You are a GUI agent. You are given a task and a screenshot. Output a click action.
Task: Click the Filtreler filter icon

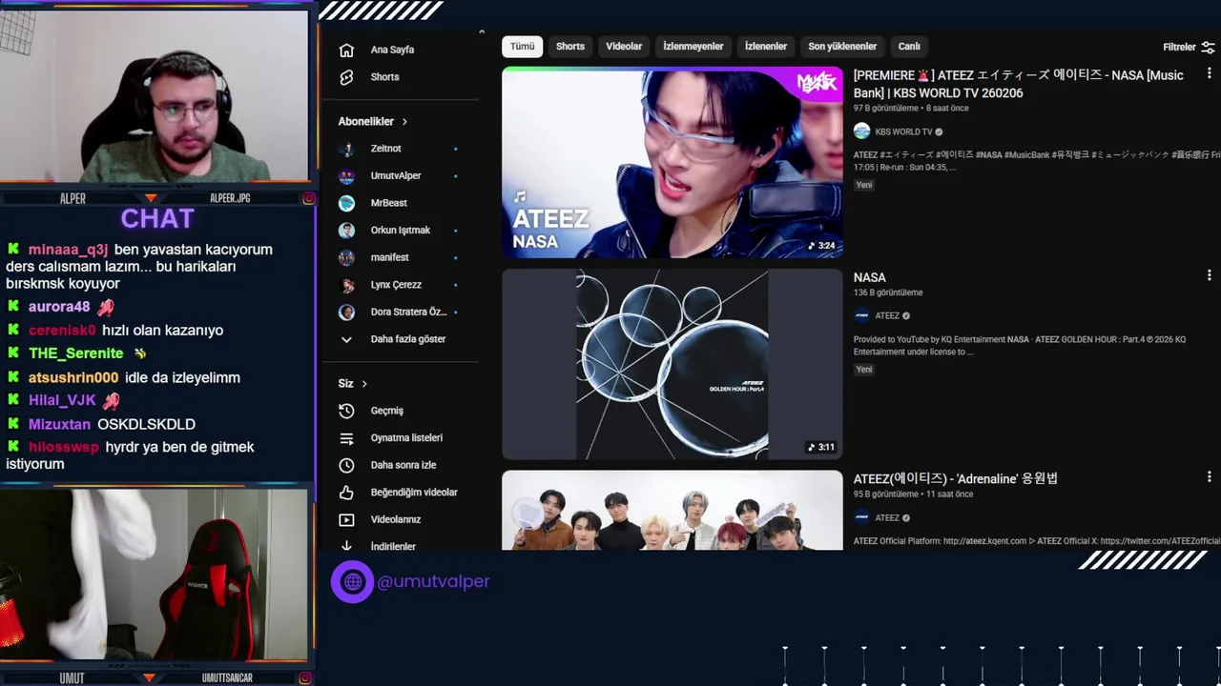coord(1208,47)
